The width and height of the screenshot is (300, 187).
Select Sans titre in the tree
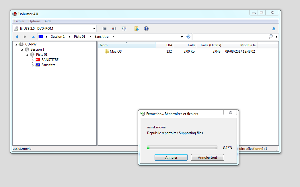tap(48, 65)
